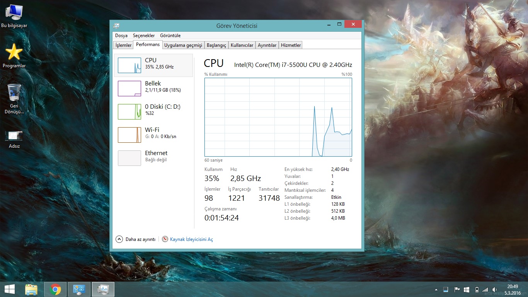Open the Geri Dönüşüm recycle bin icon
Image resolution: width=528 pixels, height=297 pixels.
14,99
